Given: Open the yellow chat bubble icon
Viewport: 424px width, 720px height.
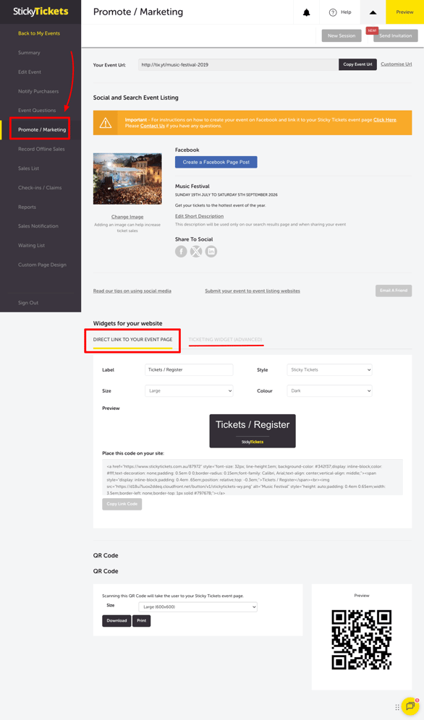Looking at the screenshot, I should click(410, 706).
